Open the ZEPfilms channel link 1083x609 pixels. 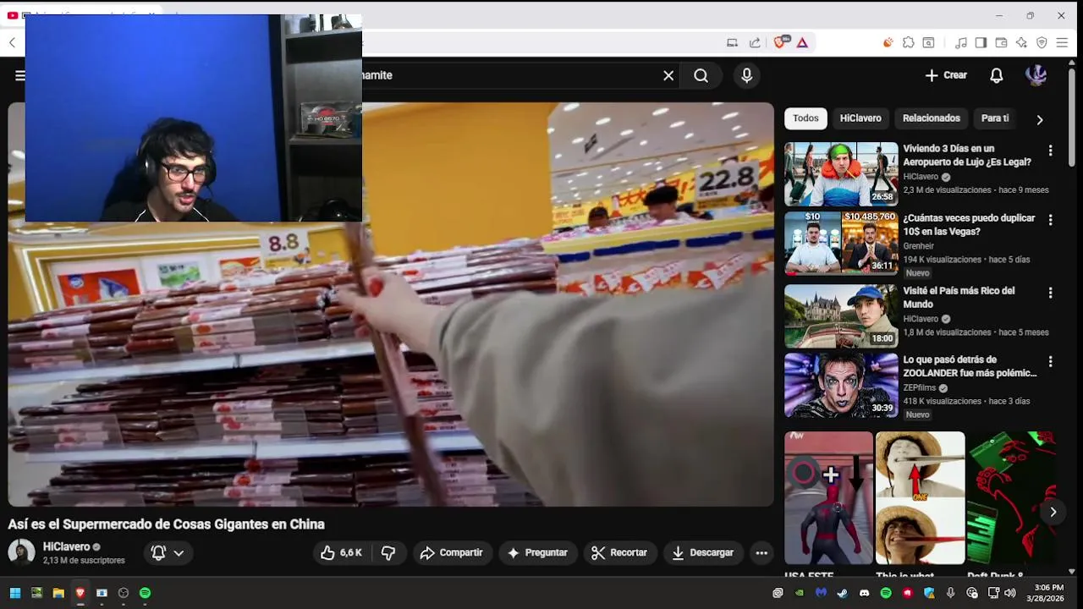920,388
